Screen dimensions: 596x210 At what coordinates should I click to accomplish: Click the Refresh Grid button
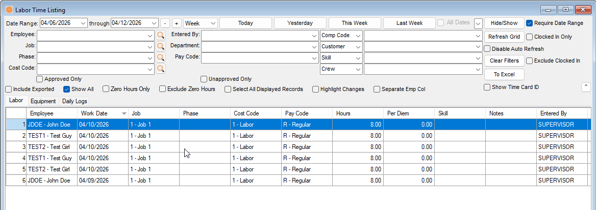[504, 37]
